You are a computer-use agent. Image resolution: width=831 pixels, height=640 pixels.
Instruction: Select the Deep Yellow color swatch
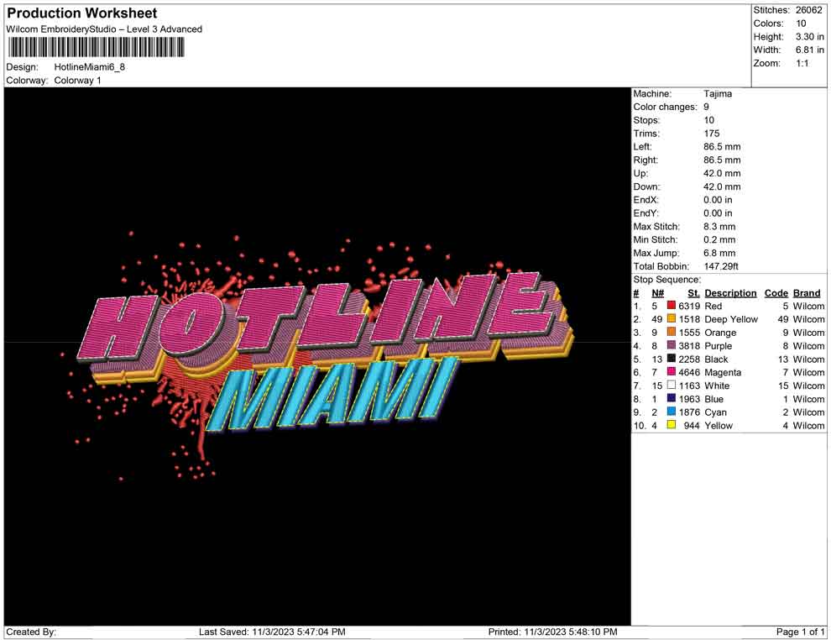click(x=672, y=320)
